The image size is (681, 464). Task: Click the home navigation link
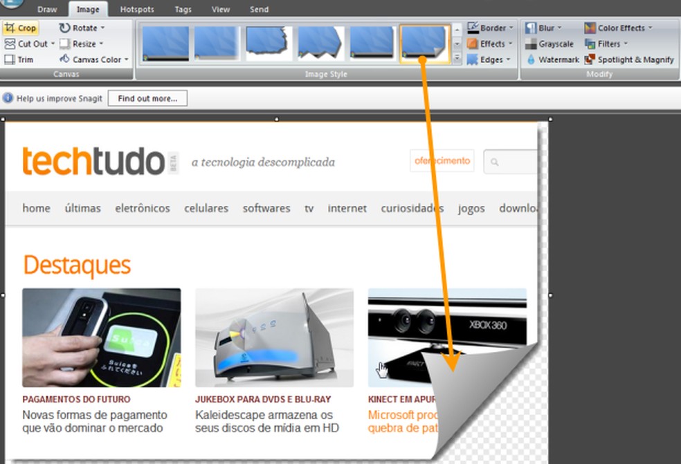coord(36,208)
